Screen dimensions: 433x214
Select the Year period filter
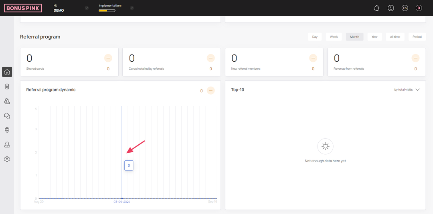click(x=374, y=37)
